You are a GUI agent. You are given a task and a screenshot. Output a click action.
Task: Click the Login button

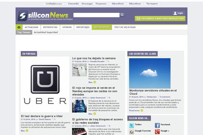[179, 13]
